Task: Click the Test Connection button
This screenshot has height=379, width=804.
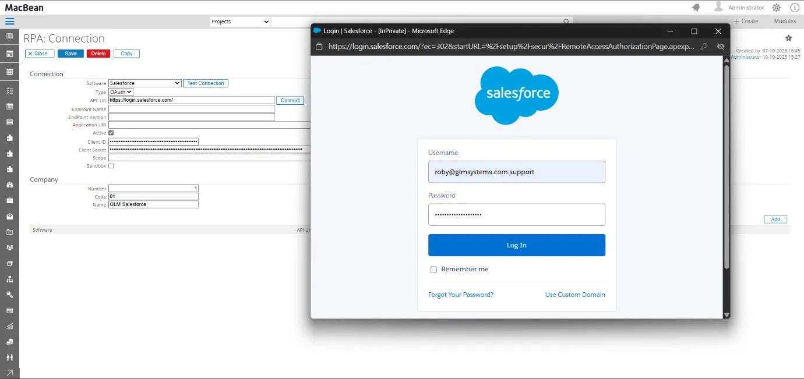Action: (206, 83)
